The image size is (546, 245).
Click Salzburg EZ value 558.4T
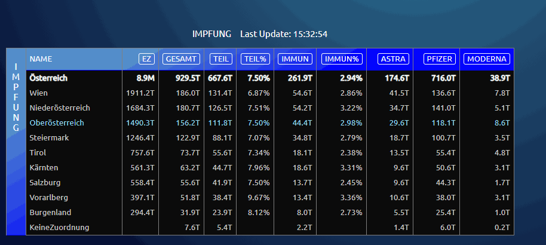pos(142,183)
